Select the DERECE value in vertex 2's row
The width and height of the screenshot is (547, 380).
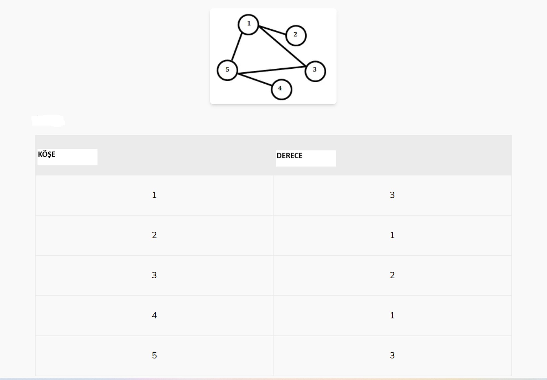[392, 235]
